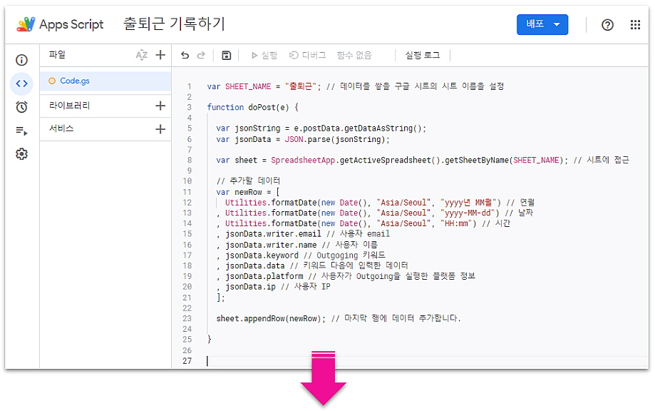
Task: Open Project Settings gear icon
Action: 21,154
